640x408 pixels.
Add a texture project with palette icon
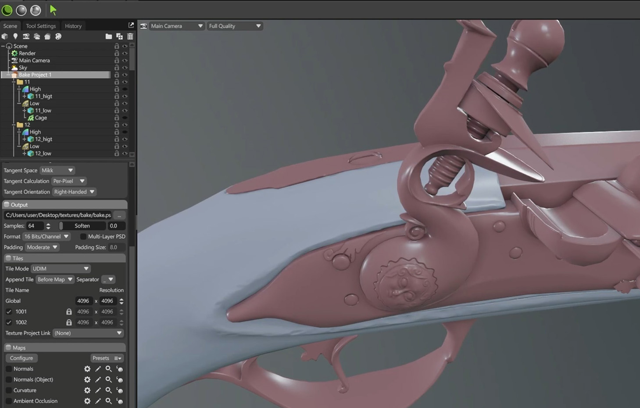(58, 36)
